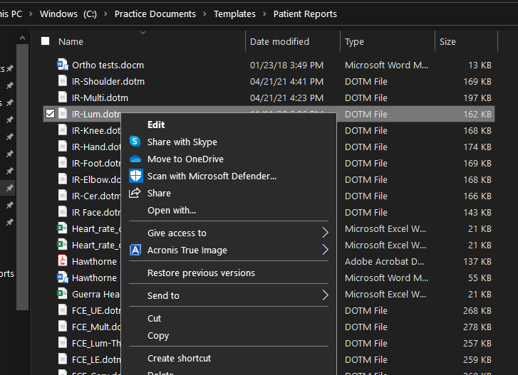Select the Hawthorne PDF file icon
The image size is (518, 375).
click(x=63, y=261)
